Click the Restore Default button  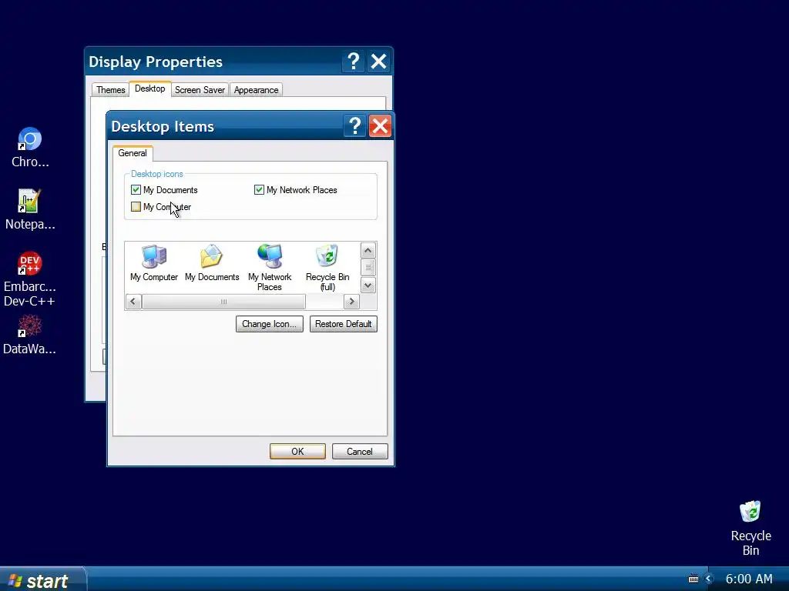click(343, 324)
